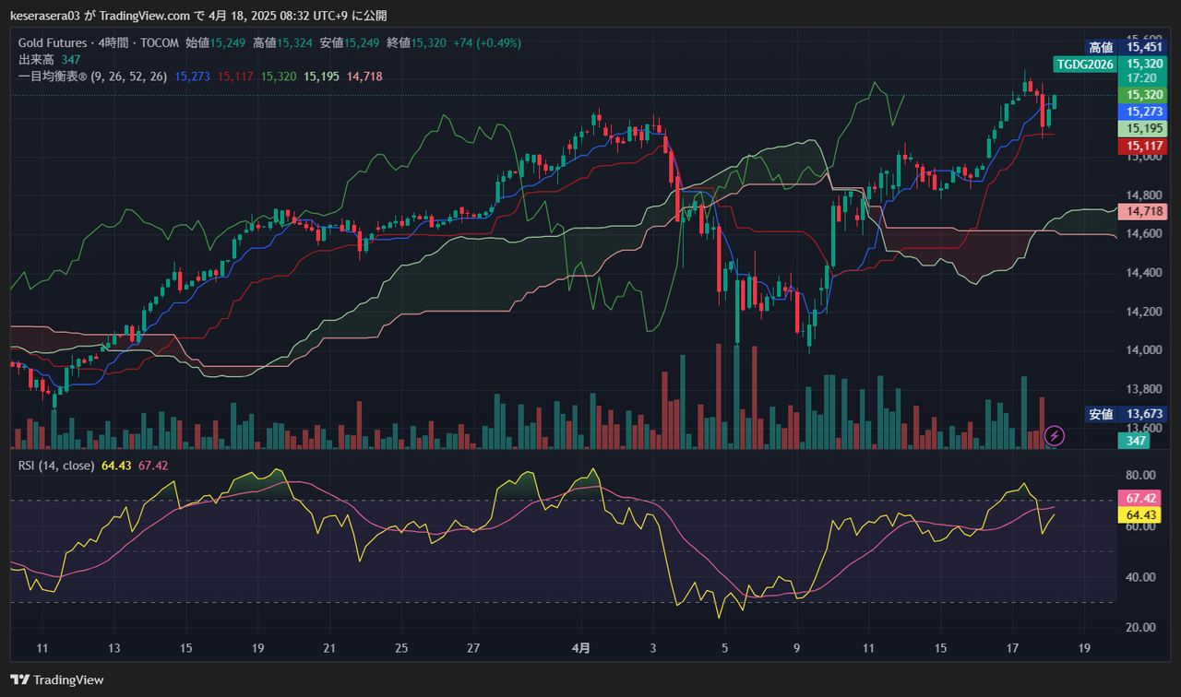The image size is (1181, 697).
Task: Click the 14,400 price scale tick
Action: coord(1144,273)
